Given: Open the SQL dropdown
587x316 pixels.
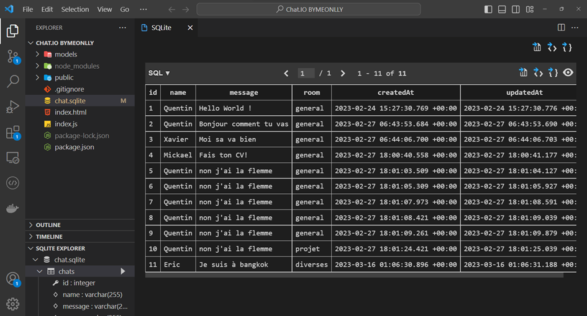Looking at the screenshot, I should [159, 73].
